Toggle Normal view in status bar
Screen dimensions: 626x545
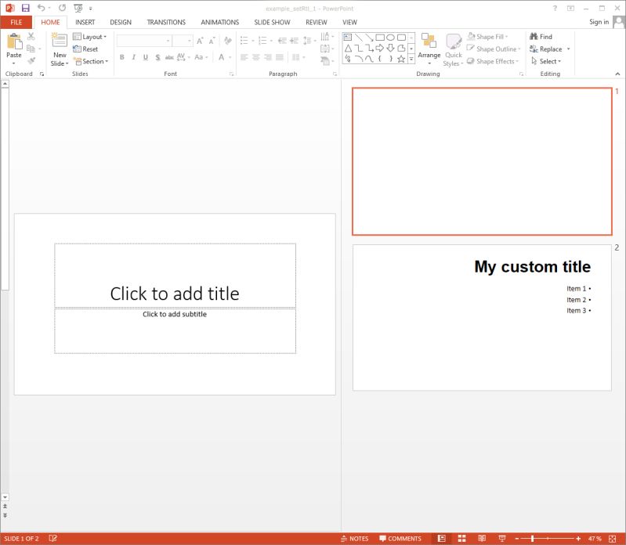(x=441, y=539)
